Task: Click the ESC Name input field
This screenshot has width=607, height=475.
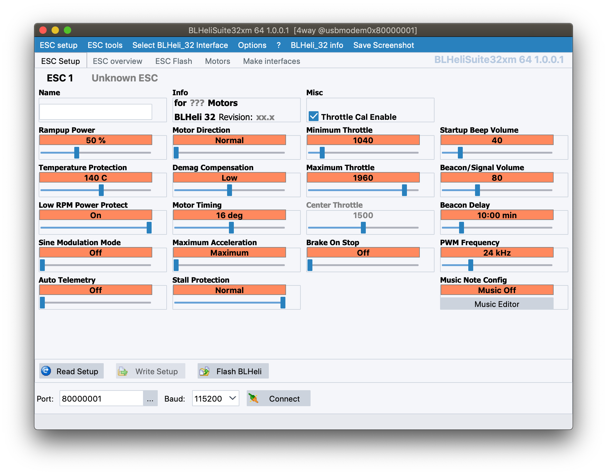Action: pos(96,112)
